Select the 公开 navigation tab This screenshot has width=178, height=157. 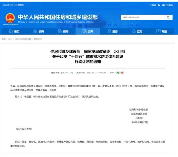tap(88, 31)
